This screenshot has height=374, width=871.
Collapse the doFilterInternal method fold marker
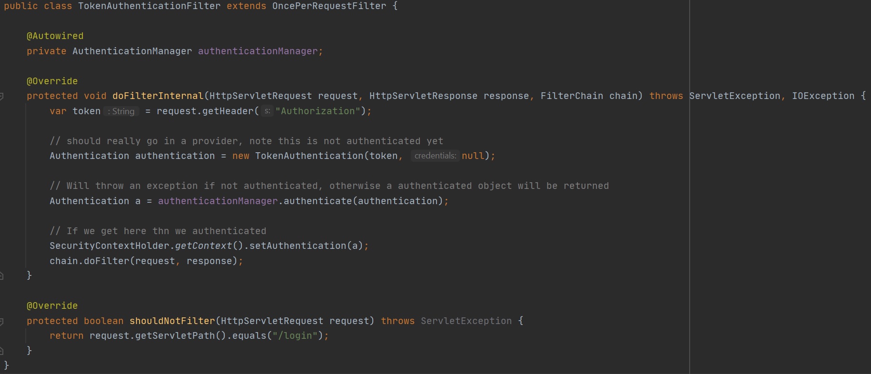click(x=1, y=97)
